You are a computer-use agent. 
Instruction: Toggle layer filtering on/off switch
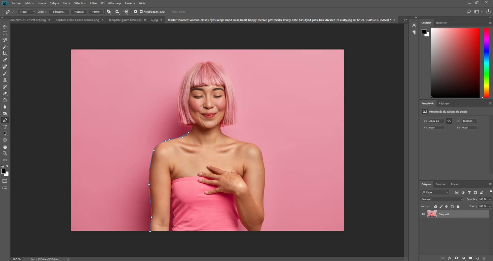point(491,192)
